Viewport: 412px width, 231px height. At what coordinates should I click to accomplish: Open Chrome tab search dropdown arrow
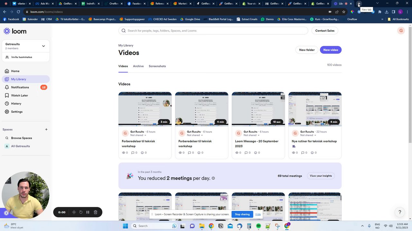click(x=377, y=4)
